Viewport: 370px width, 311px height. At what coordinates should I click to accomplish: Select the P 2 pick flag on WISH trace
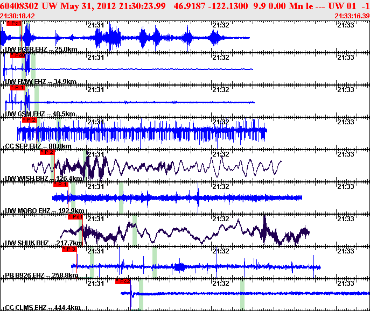point(47,152)
